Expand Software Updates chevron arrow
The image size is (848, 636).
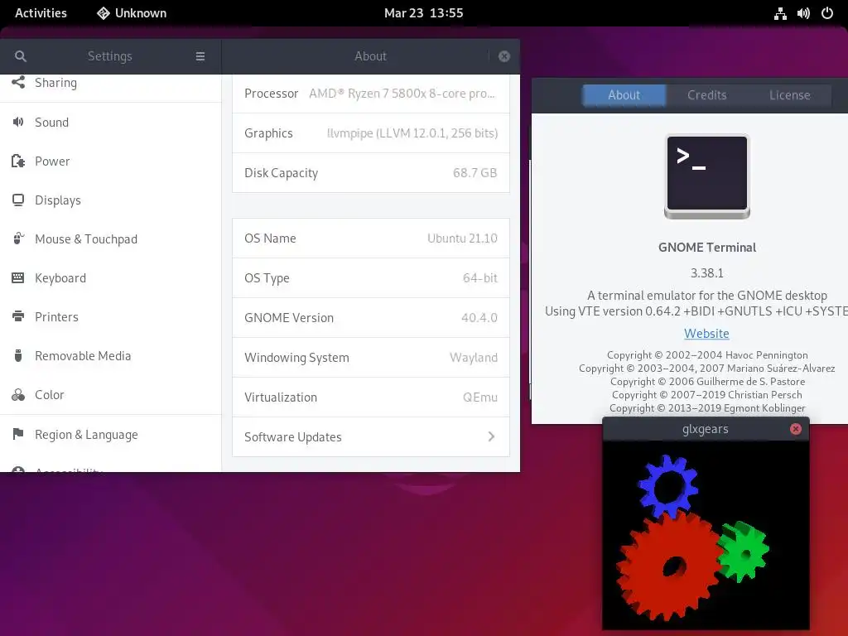491,436
